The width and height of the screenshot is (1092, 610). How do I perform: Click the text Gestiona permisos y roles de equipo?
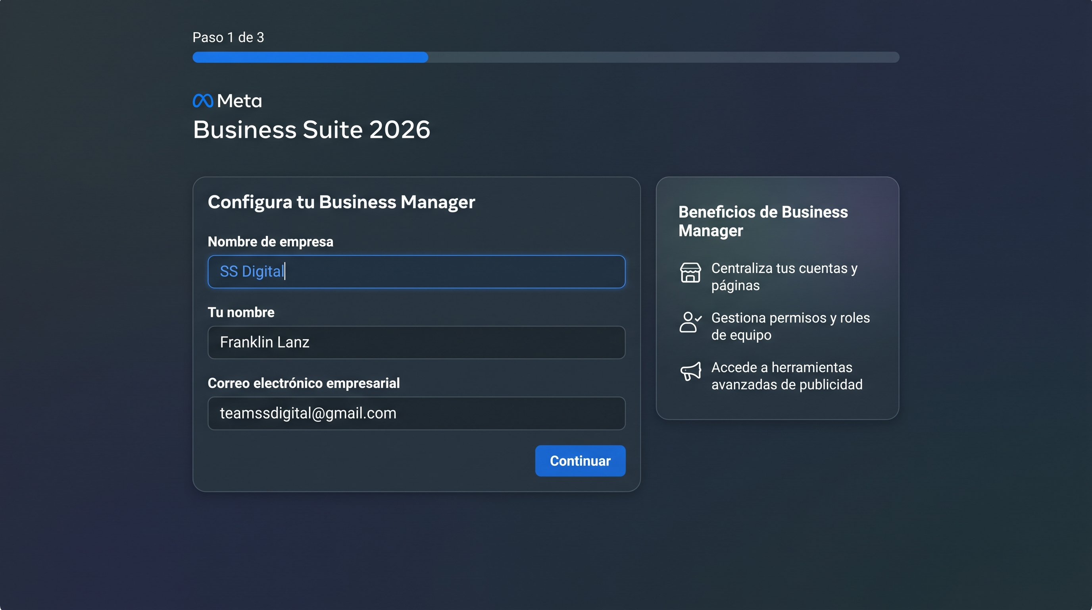click(x=790, y=326)
